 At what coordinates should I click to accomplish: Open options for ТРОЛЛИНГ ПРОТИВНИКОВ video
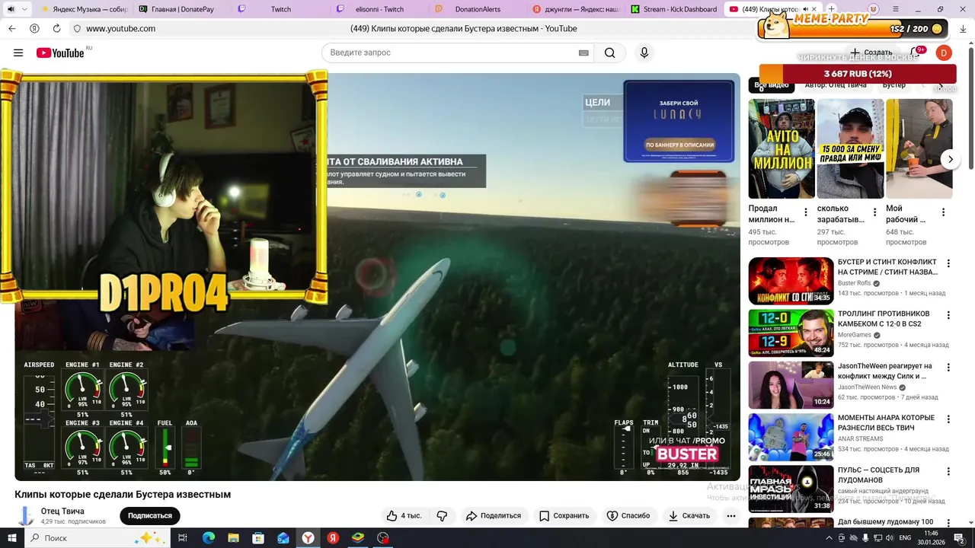tap(948, 315)
